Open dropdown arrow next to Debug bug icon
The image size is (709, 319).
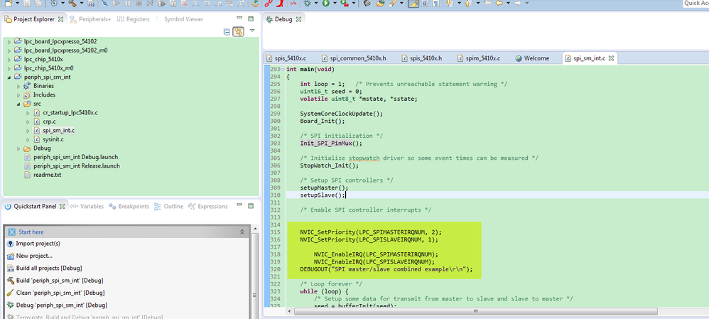click(x=316, y=3)
